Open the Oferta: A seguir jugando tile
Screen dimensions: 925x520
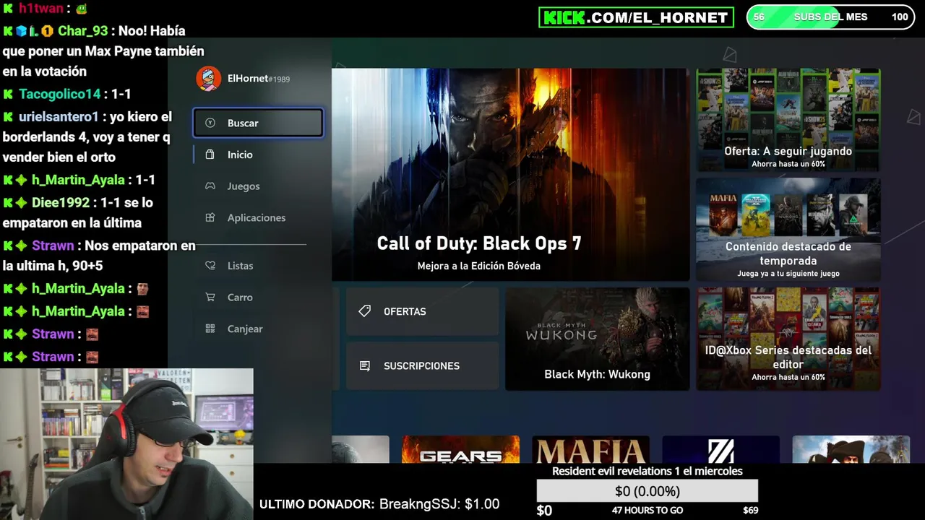tap(788, 120)
